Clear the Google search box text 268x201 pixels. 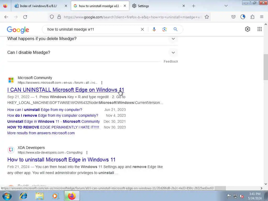click(142, 29)
